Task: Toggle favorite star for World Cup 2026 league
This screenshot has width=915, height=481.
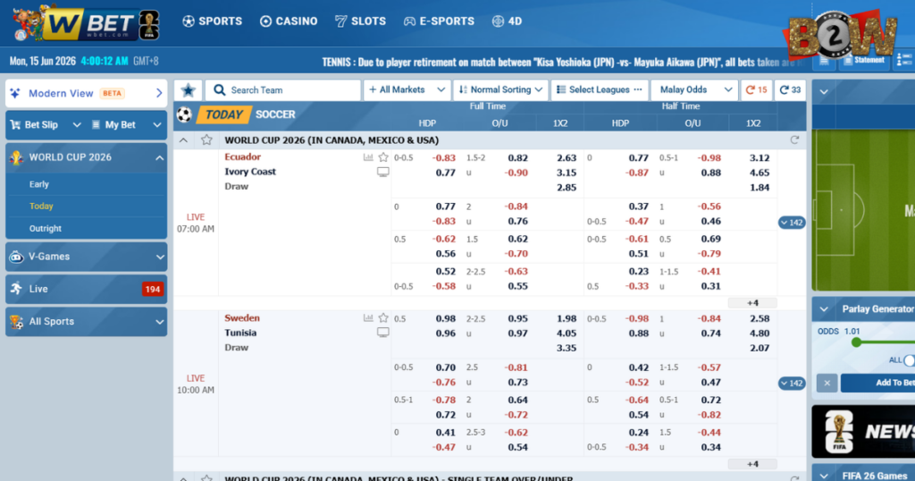Action: 206,140
